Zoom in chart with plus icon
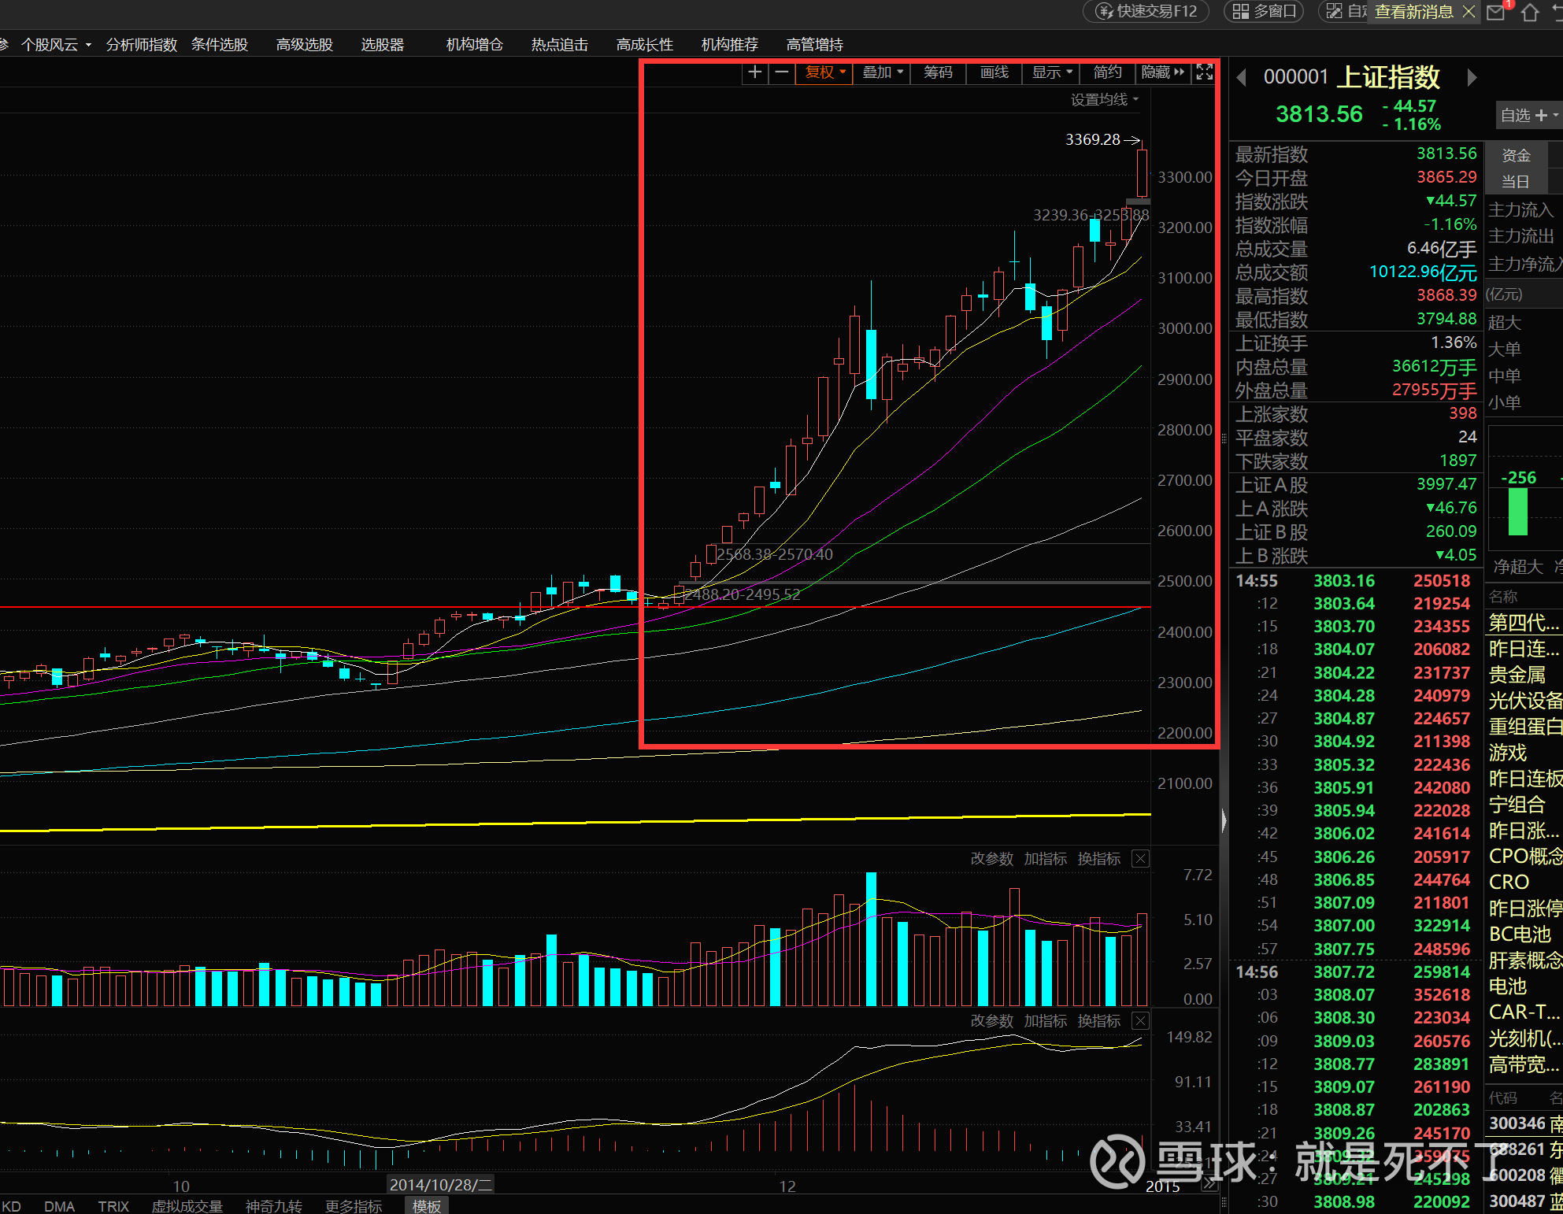The width and height of the screenshot is (1563, 1214). coord(754,72)
